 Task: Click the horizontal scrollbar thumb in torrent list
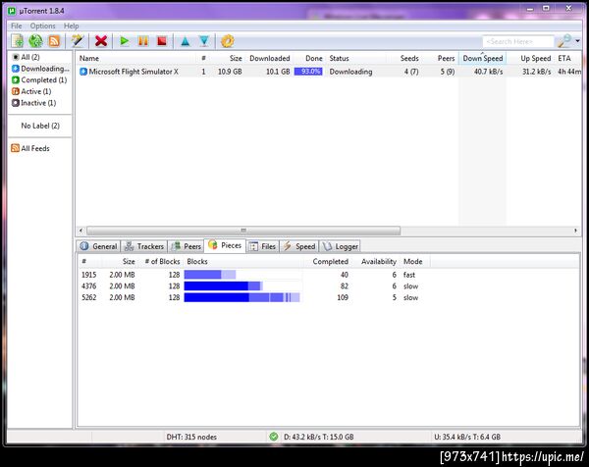click(x=243, y=231)
